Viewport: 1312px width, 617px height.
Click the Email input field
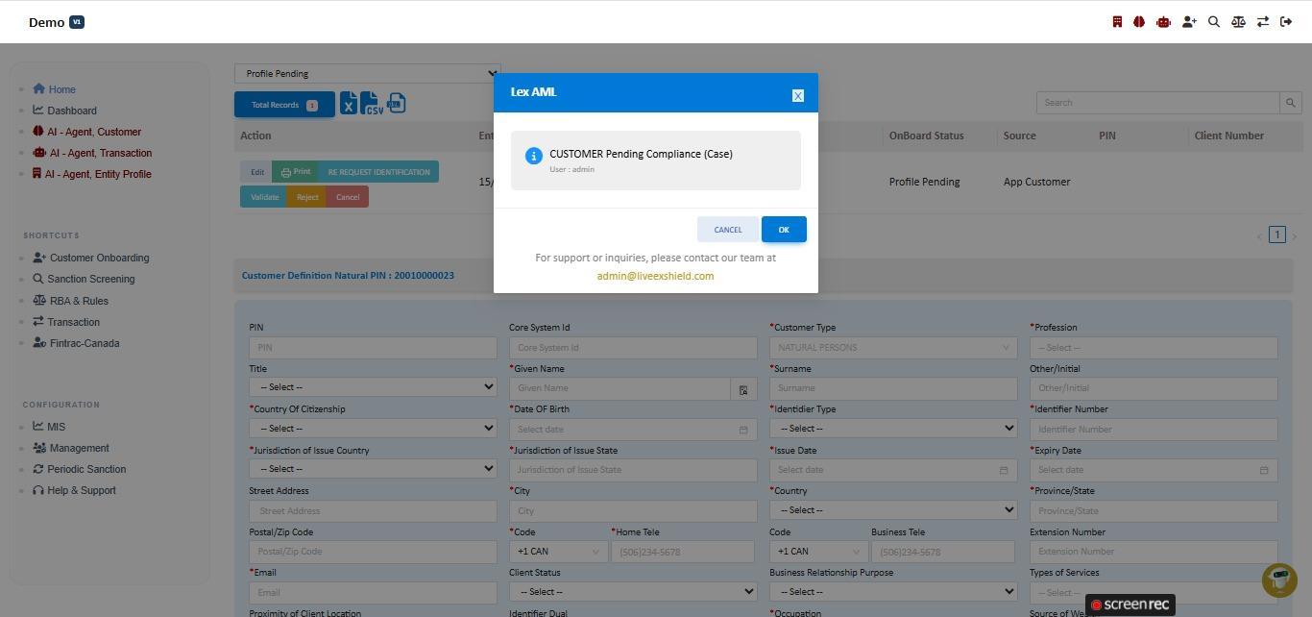[373, 592]
